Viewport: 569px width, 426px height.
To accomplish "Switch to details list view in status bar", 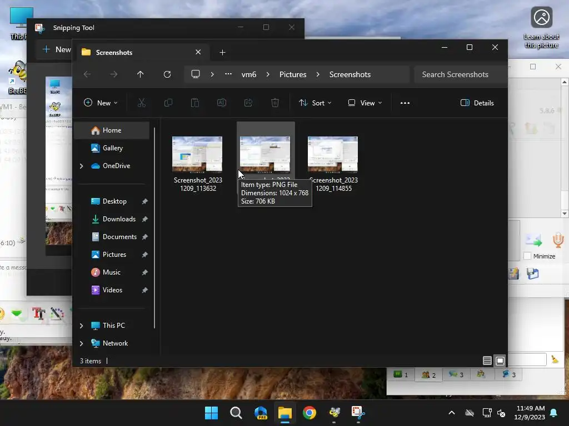I will pos(487,361).
